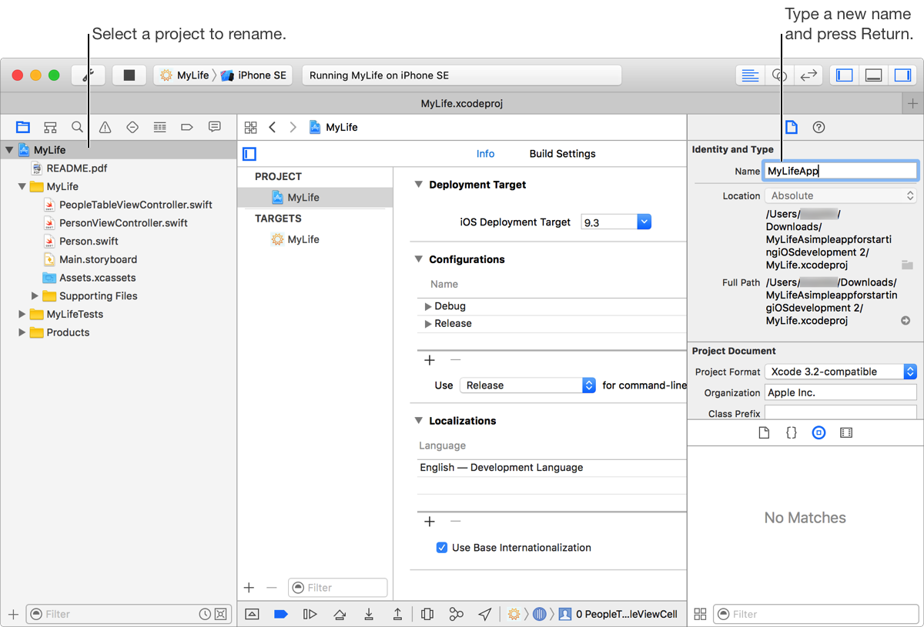Toggle the right Utilities panel visibility
The width and height of the screenshot is (924, 627).
[x=902, y=75]
